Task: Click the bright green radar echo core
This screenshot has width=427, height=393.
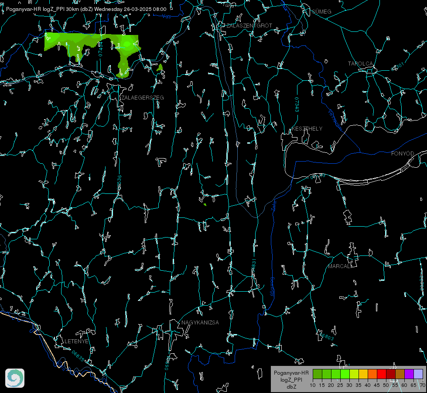Action: pos(127,44)
